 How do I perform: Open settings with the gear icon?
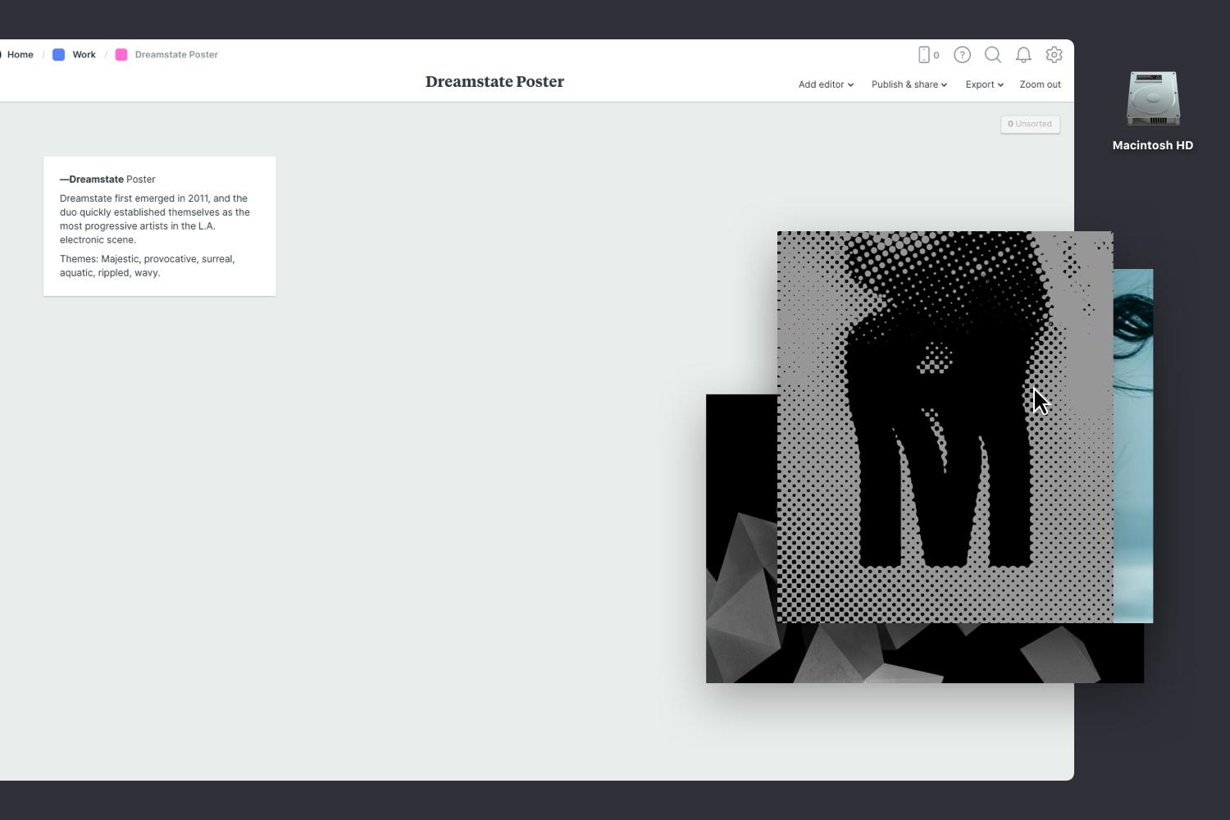coord(1054,54)
